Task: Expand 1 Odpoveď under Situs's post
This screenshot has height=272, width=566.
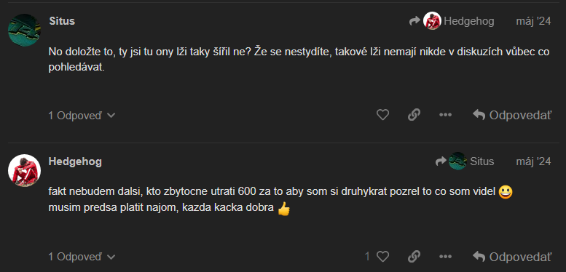Action: [82, 116]
